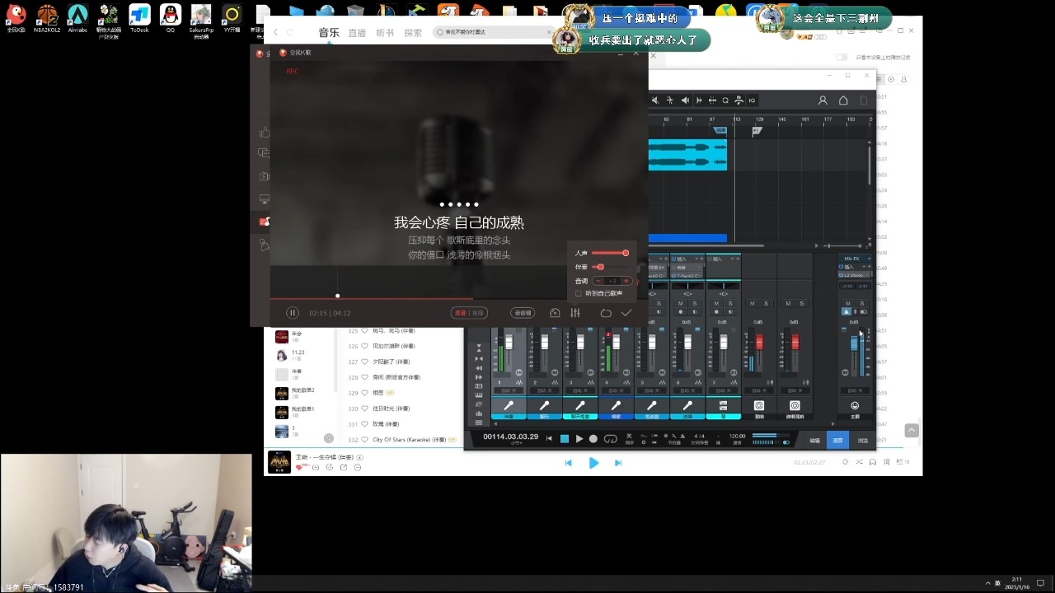The width and height of the screenshot is (1055, 593).
Task: Click microphone icon of mixer channel 1
Action: point(509,405)
